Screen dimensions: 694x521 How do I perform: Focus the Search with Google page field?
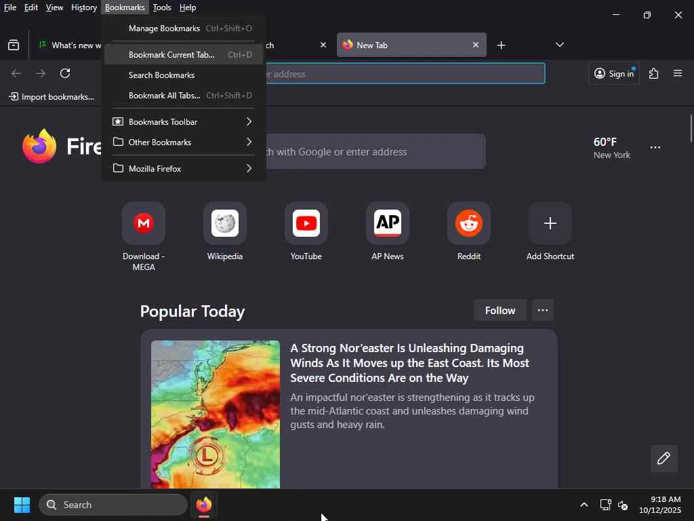pos(374,151)
